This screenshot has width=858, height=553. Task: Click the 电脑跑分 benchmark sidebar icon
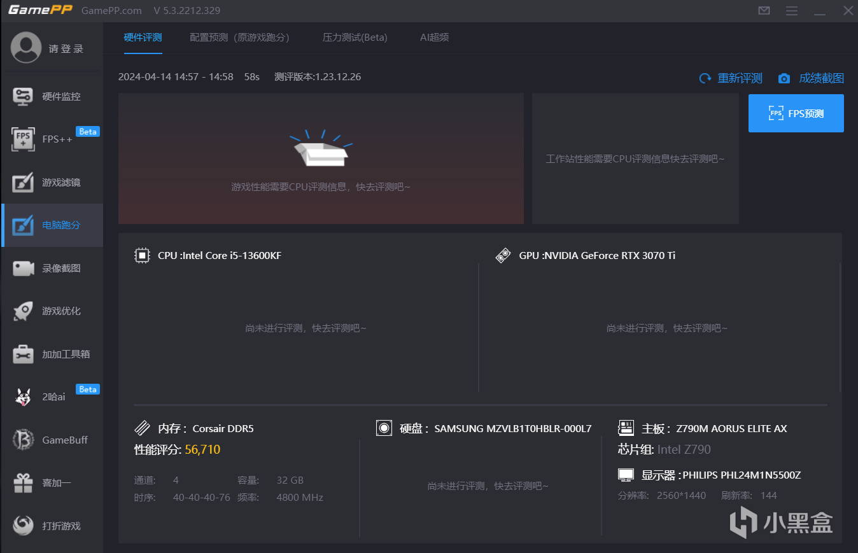click(24, 225)
